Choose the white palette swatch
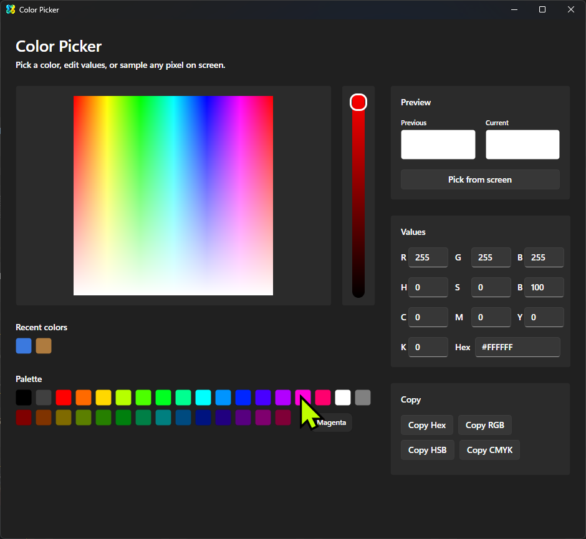586x539 pixels. (x=343, y=398)
